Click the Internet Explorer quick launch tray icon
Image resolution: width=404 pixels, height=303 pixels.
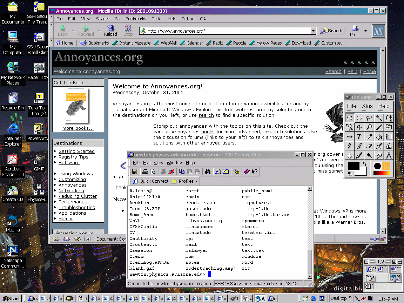[x=313, y=298]
